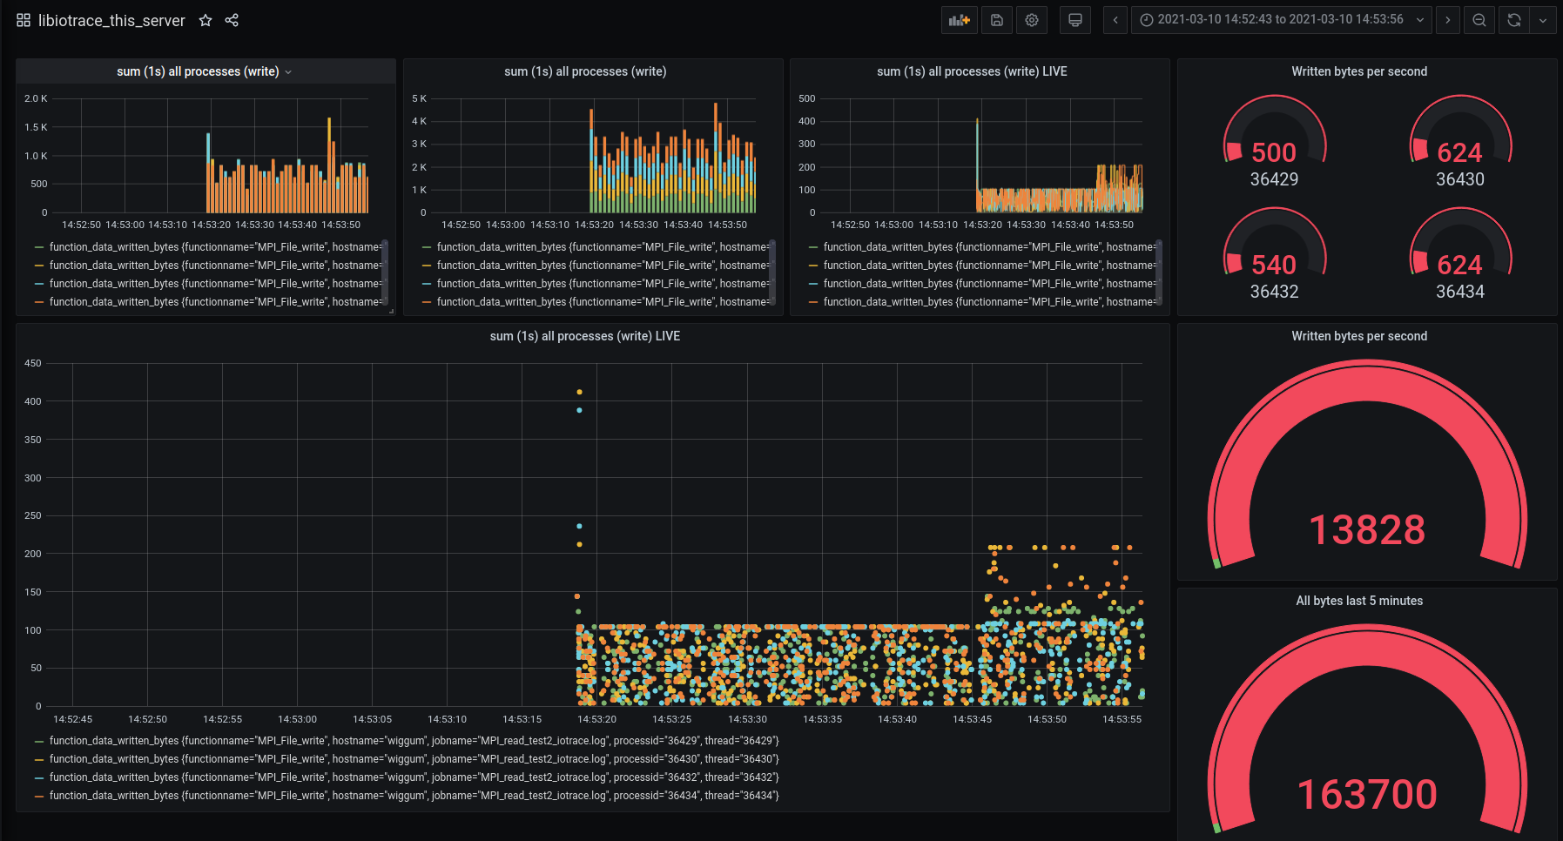
Task: Star the libiotrace_this_server dashboard
Action: tap(205, 20)
